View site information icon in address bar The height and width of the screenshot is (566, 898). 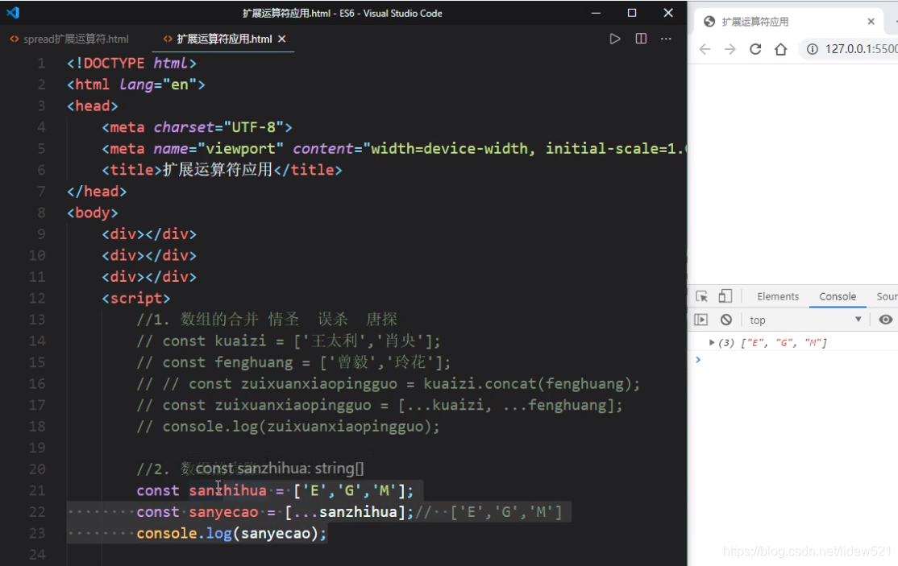tap(812, 49)
